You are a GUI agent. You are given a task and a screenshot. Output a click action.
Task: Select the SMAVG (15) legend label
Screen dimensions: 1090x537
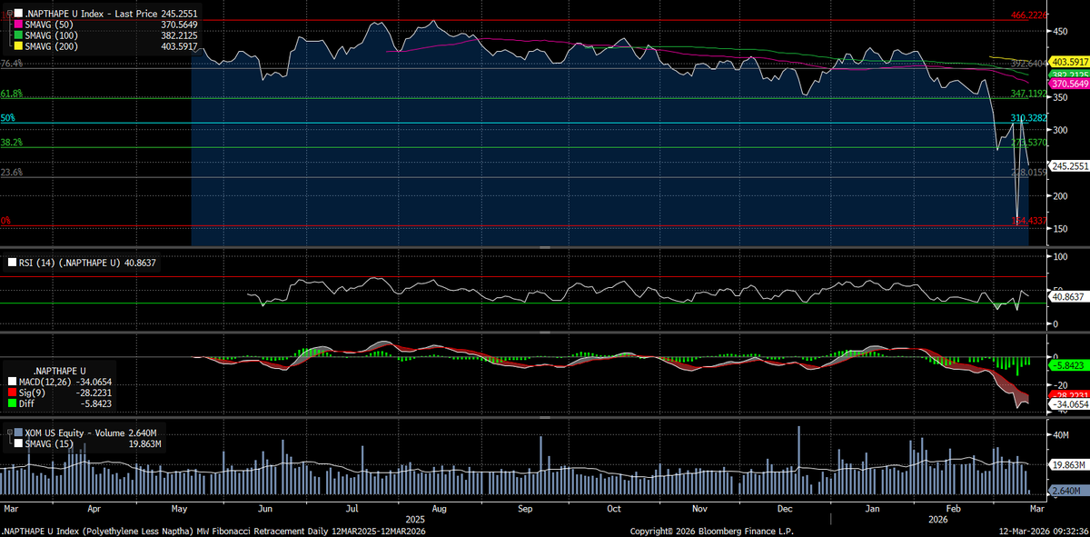point(51,444)
